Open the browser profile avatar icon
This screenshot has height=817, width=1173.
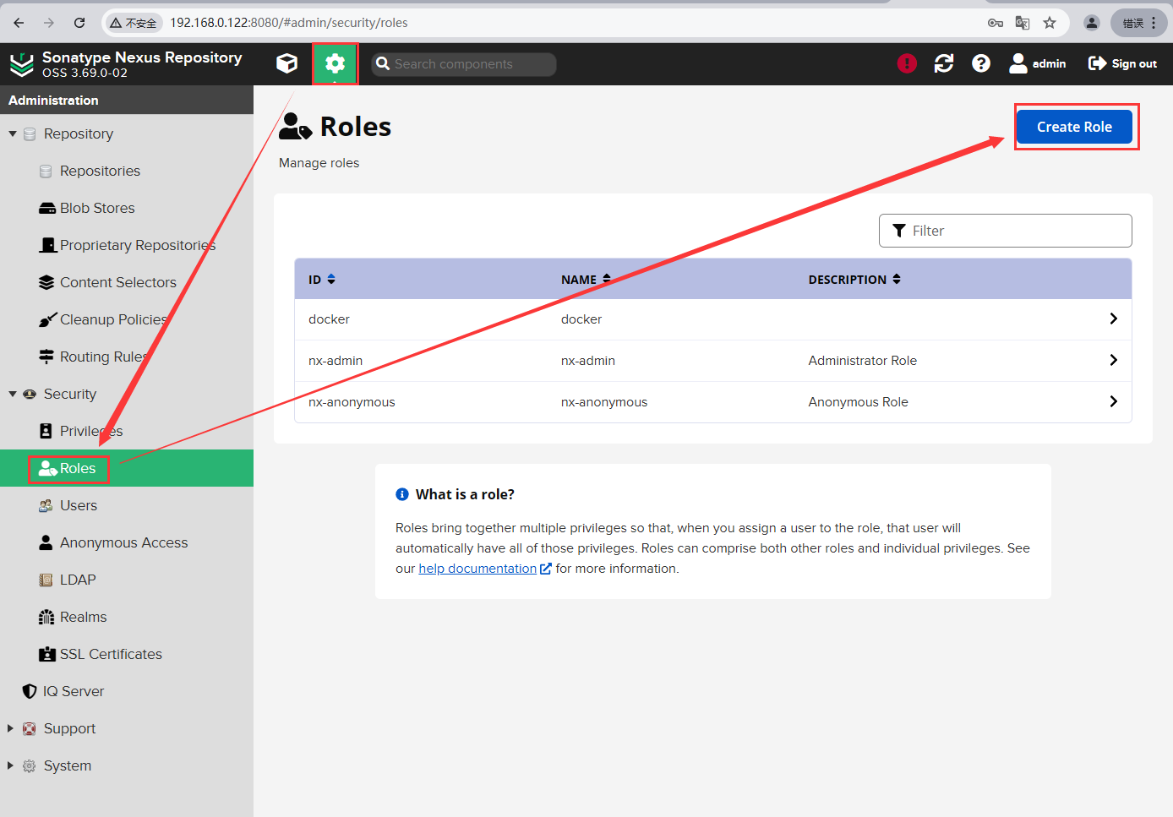coord(1092,23)
